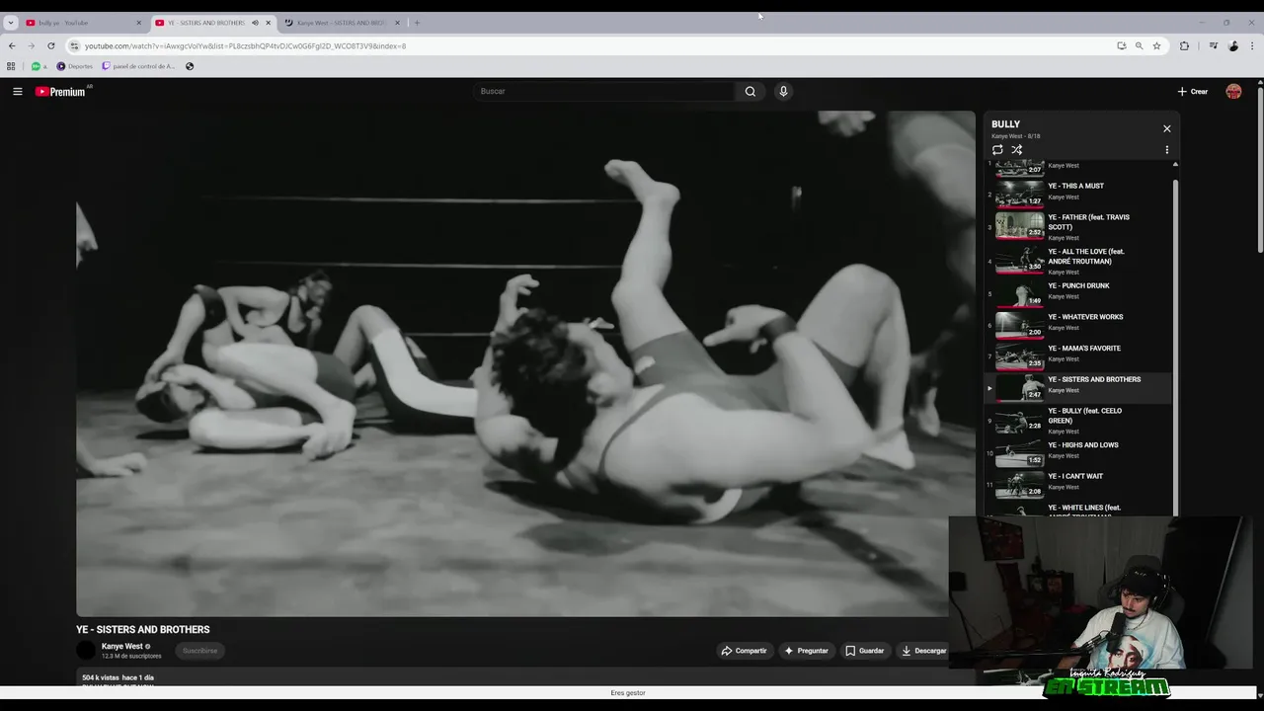Click the page vertical scrollbar
1264x711 pixels.
click(1260, 168)
